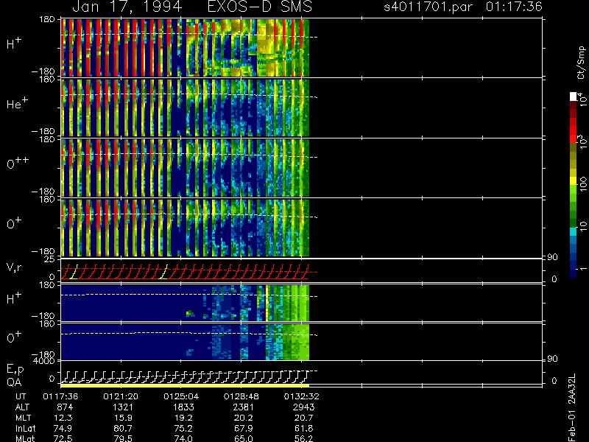589x442 pixels.
Task: Click the MLat value '65.0'
Action: coord(244,438)
